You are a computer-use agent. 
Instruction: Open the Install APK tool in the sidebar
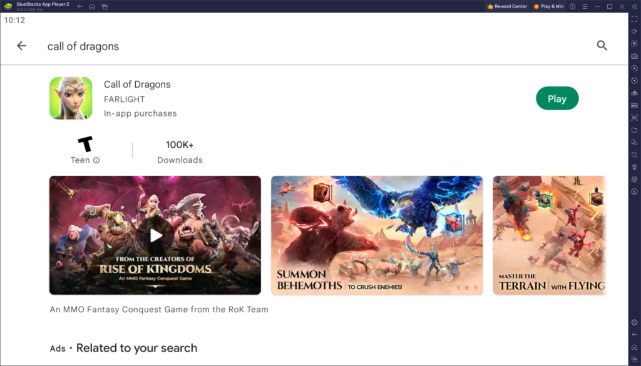pyautogui.click(x=633, y=105)
